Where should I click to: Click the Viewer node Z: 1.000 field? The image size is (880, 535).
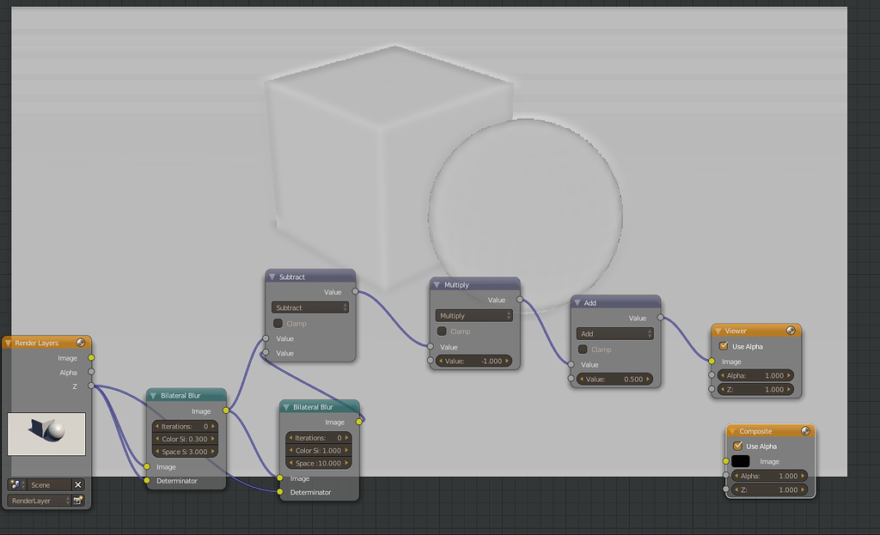[755, 389]
